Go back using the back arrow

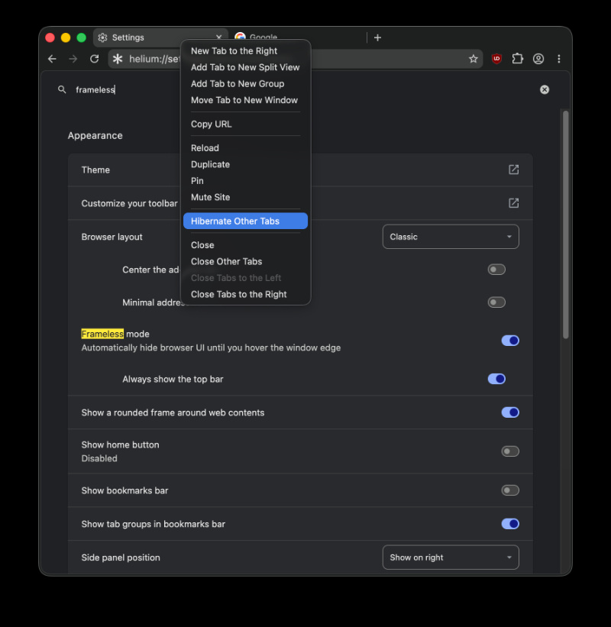(52, 59)
